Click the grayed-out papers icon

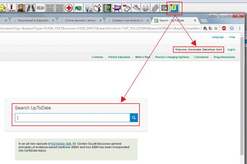pyautogui.click(x=136, y=8)
